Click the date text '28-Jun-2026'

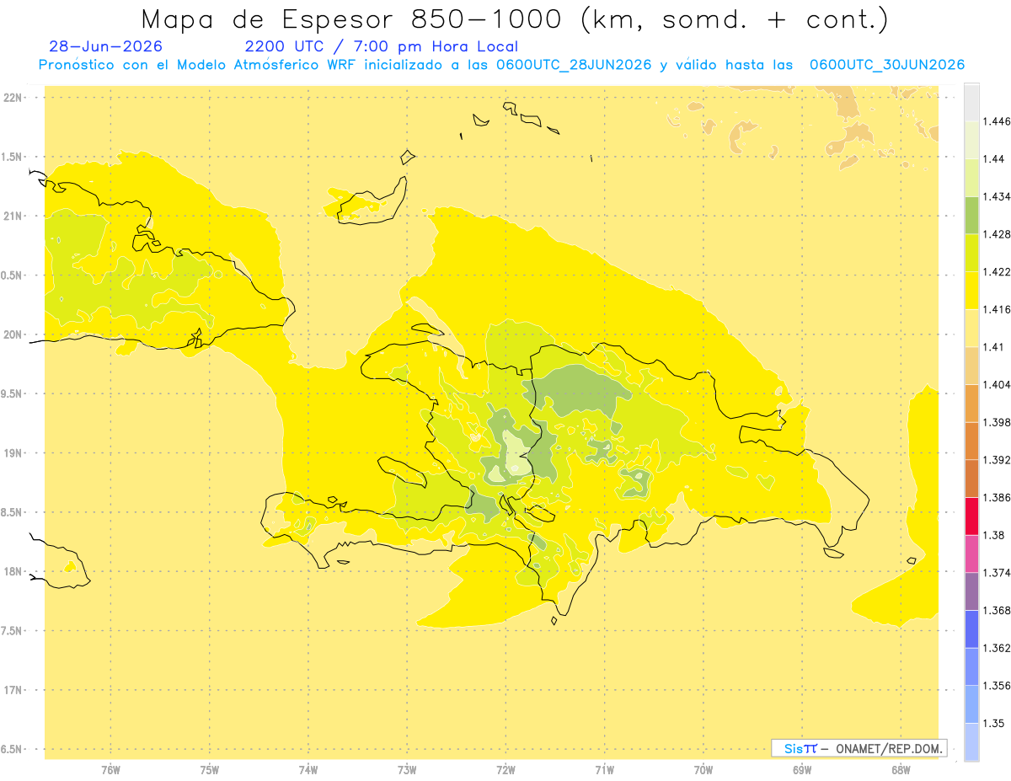tap(106, 47)
